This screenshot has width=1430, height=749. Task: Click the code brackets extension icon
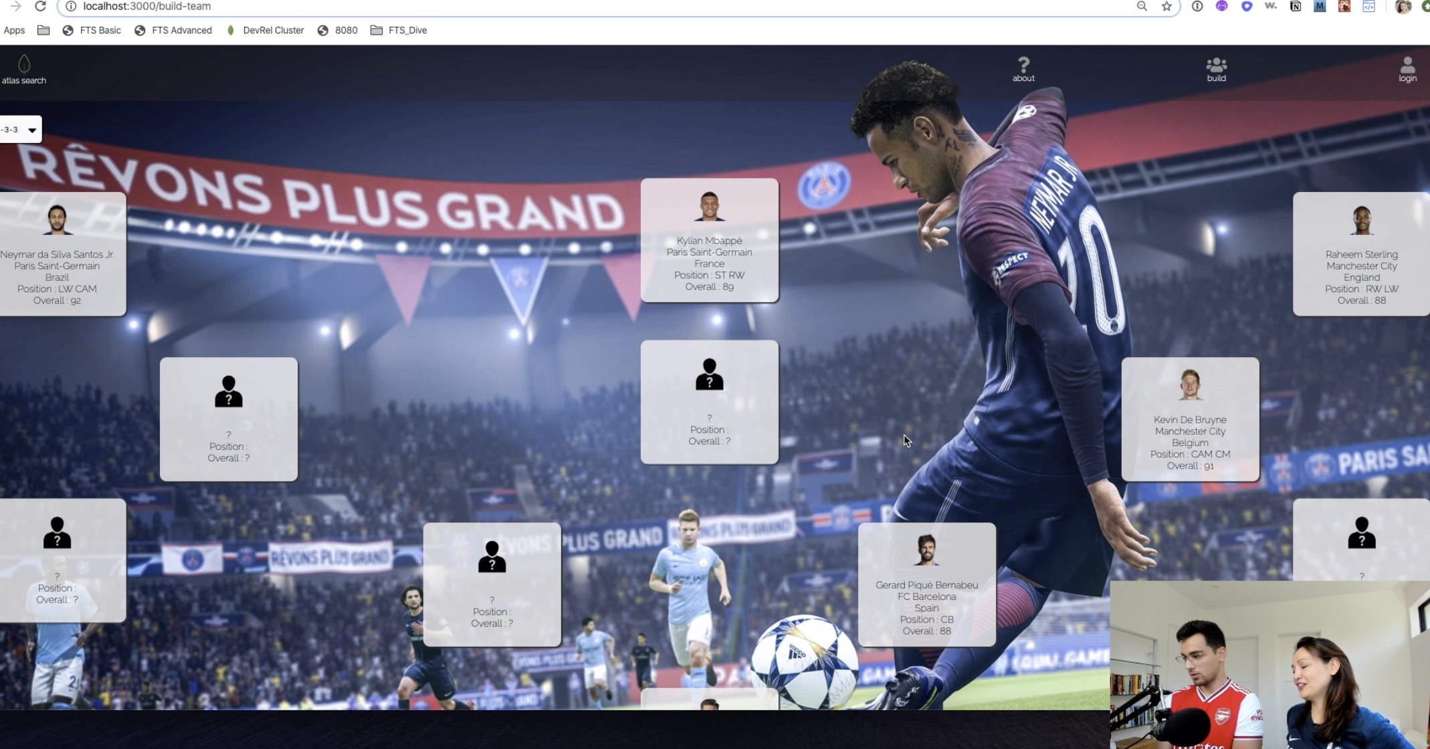click(x=1369, y=6)
